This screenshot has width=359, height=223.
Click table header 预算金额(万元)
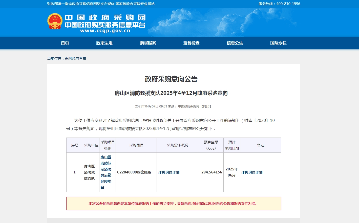(x=211, y=145)
